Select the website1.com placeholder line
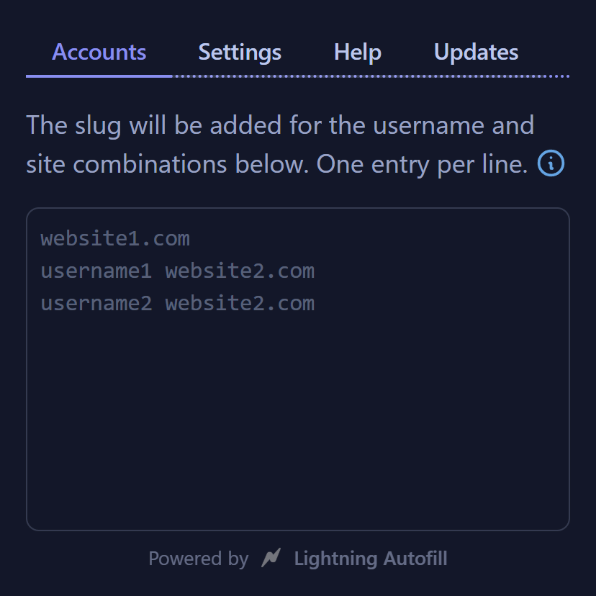The width and height of the screenshot is (596, 596). 115,238
